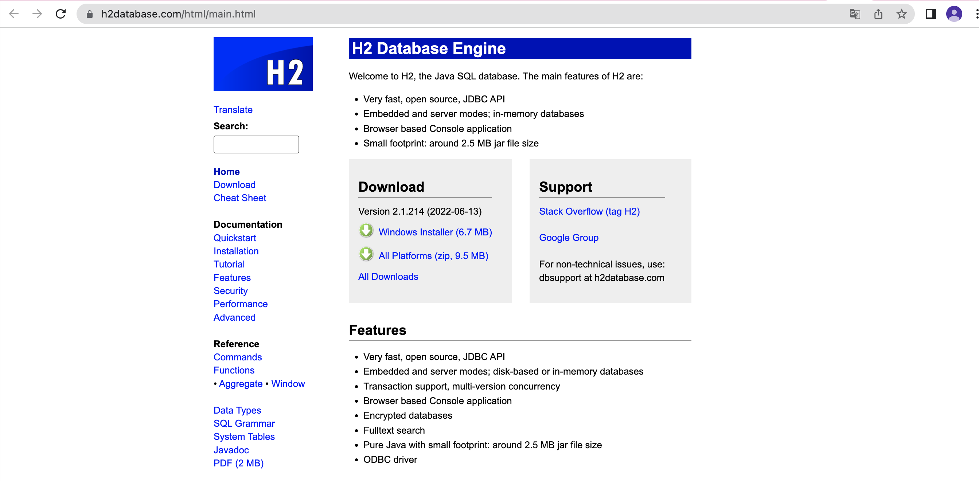
Task: Reload the page with refresh icon
Action: (61, 14)
